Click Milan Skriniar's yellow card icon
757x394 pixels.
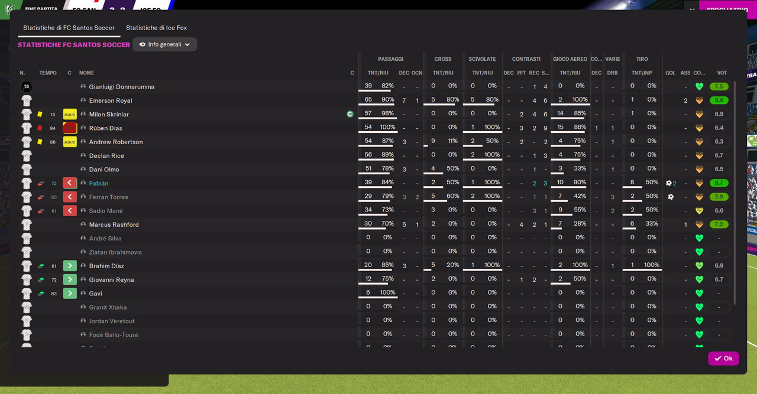[x=40, y=114]
